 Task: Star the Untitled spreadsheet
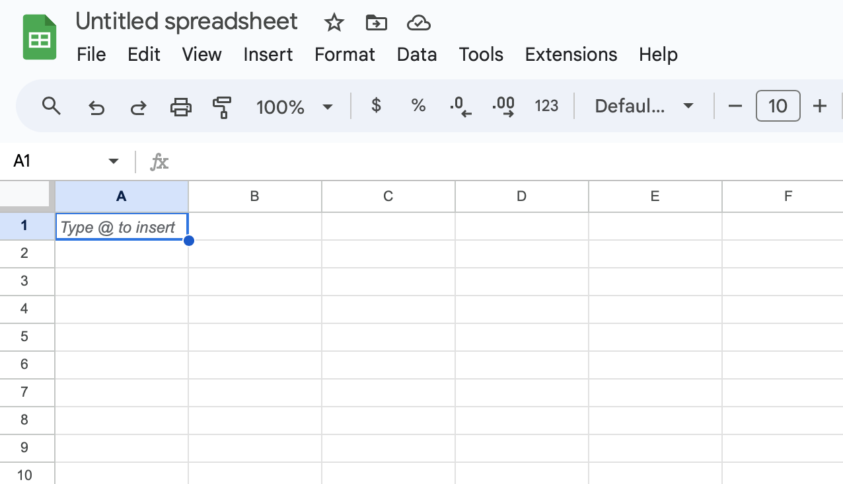(334, 22)
